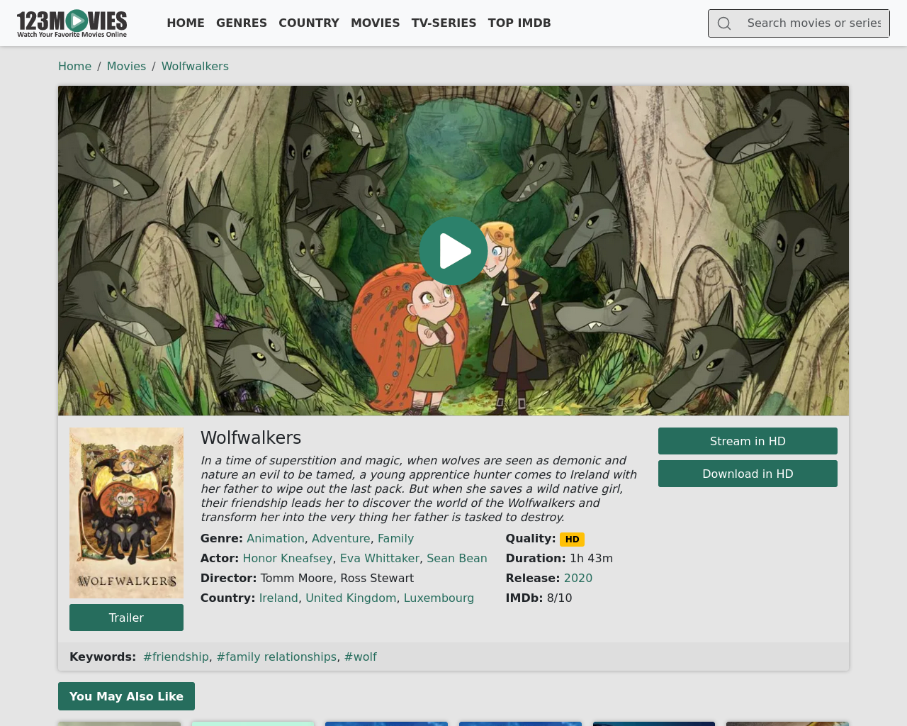Click the search magnifier icon
Image resolution: width=907 pixels, height=726 pixels.
724,23
